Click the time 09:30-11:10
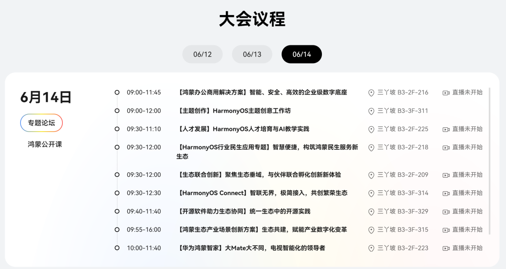This screenshot has height=269, width=506. point(144,129)
